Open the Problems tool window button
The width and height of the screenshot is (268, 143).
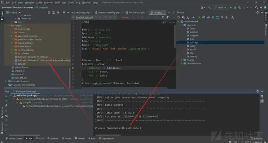click(53, 139)
